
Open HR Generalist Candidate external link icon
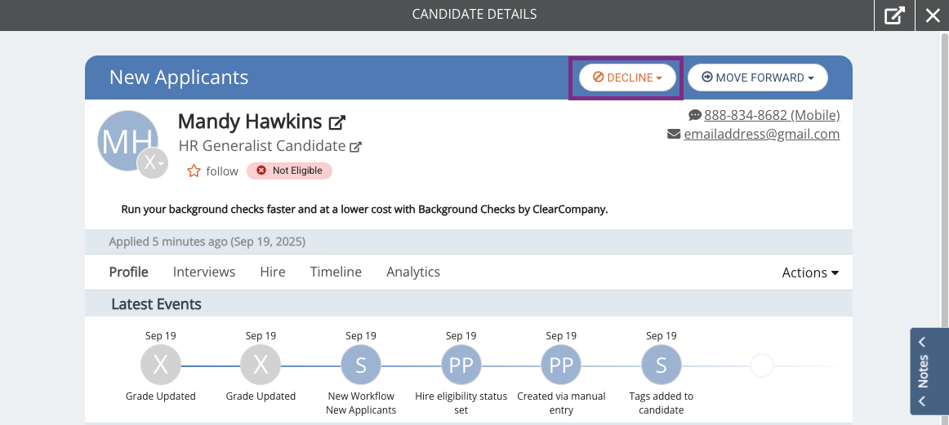pyautogui.click(x=356, y=146)
